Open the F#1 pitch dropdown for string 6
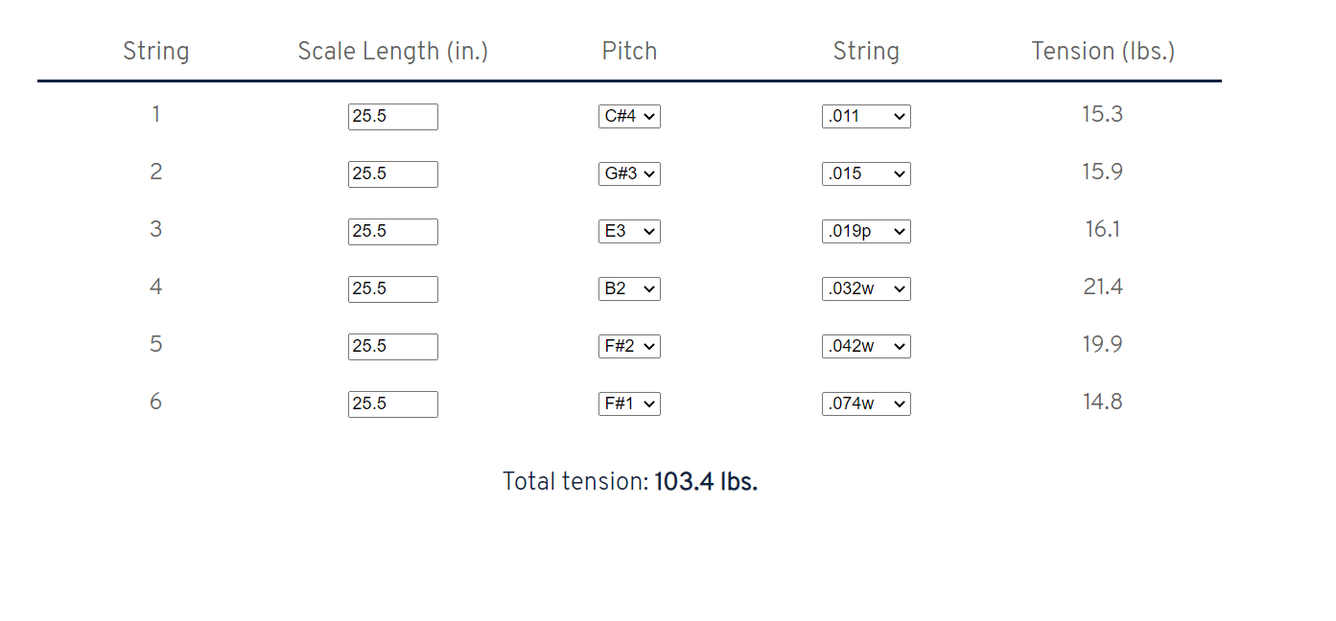The image size is (1336, 621). point(629,403)
